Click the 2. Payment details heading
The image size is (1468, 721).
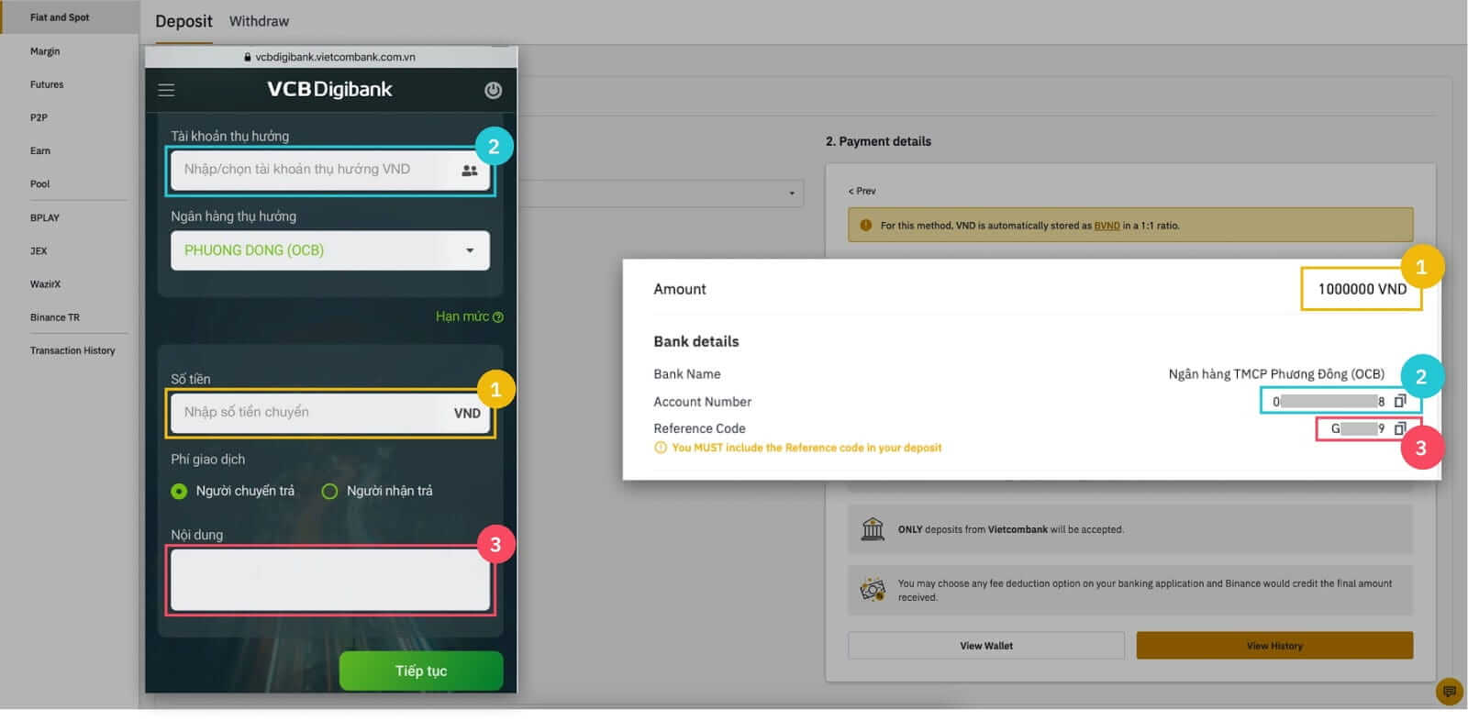click(878, 141)
